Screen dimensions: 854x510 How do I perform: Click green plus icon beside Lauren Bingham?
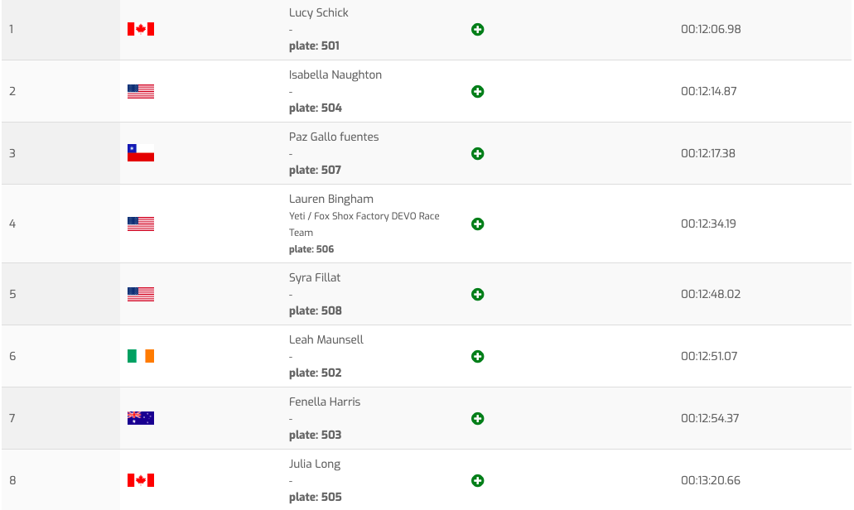[477, 224]
